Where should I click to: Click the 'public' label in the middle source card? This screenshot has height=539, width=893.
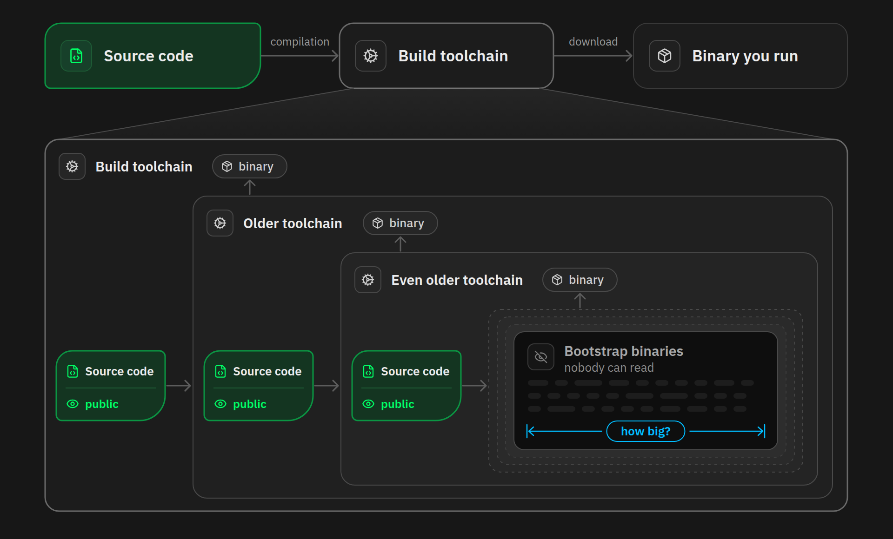click(x=250, y=404)
